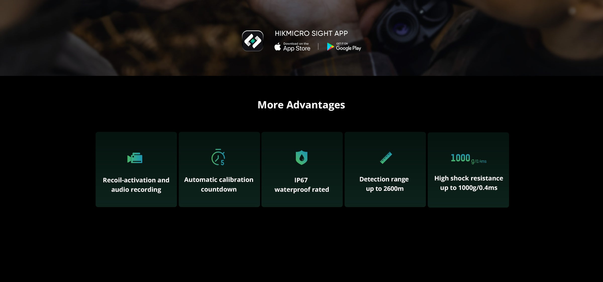Click the Google Play text label
603x282 pixels.
[x=348, y=48]
